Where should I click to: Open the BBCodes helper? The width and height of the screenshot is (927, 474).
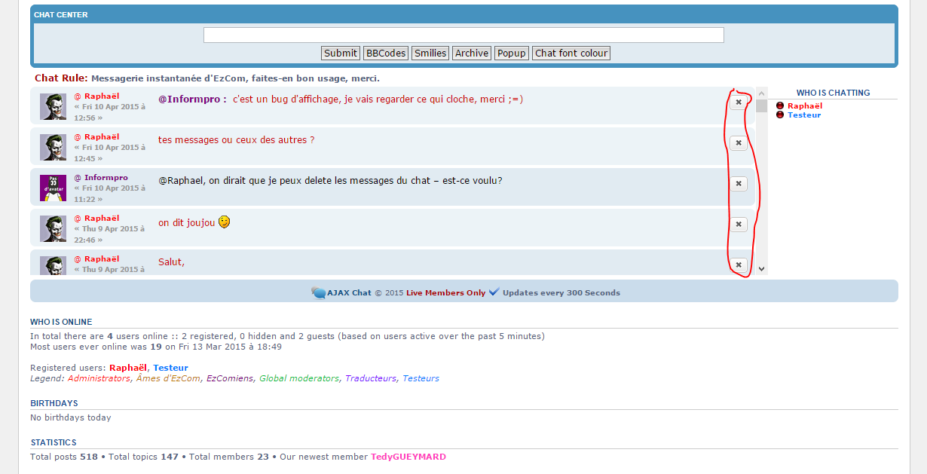point(385,53)
